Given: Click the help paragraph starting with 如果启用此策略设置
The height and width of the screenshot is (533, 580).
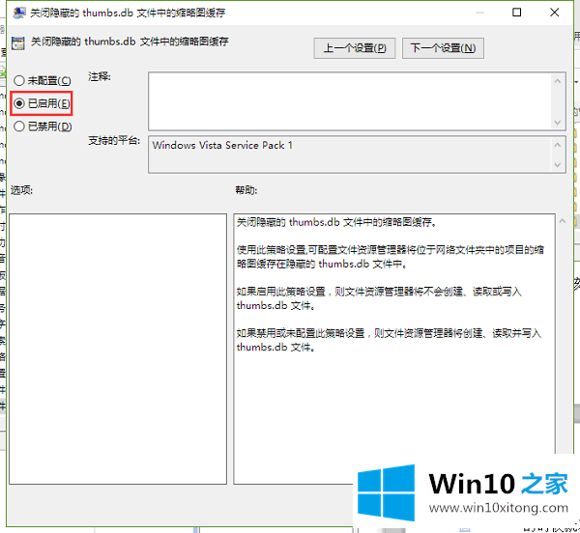Looking at the screenshot, I should pyautogui.click(x=379, y=298).
